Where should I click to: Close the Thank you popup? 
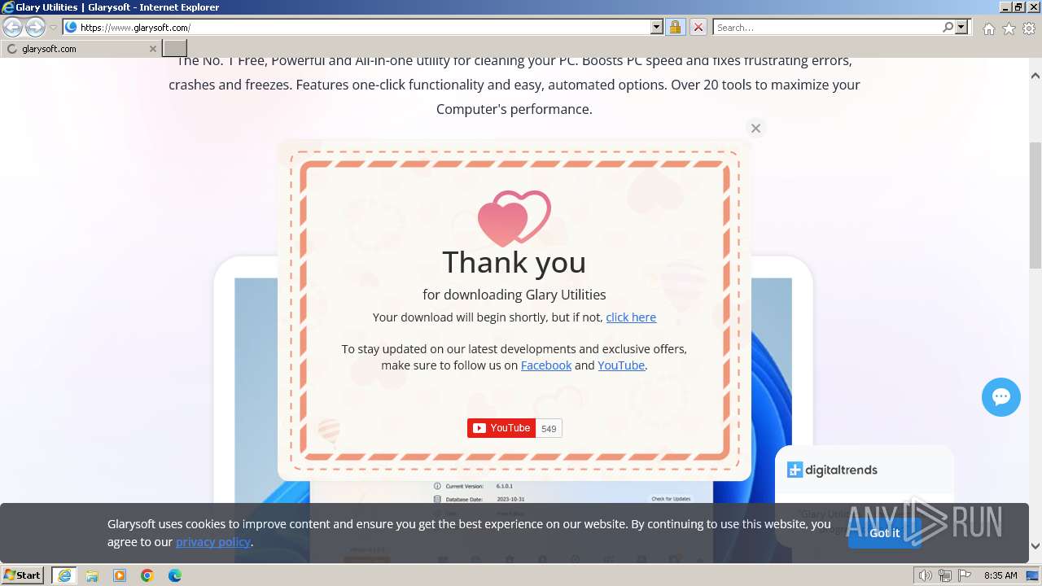coord(755,129)
